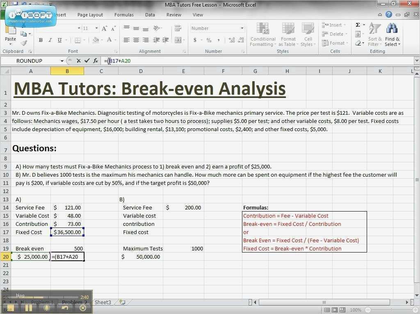Viewport: 420px width, 314px height.
Task: Click the AutoSum sigma icon
Action: pyautogui.click(x=358, y=25)
